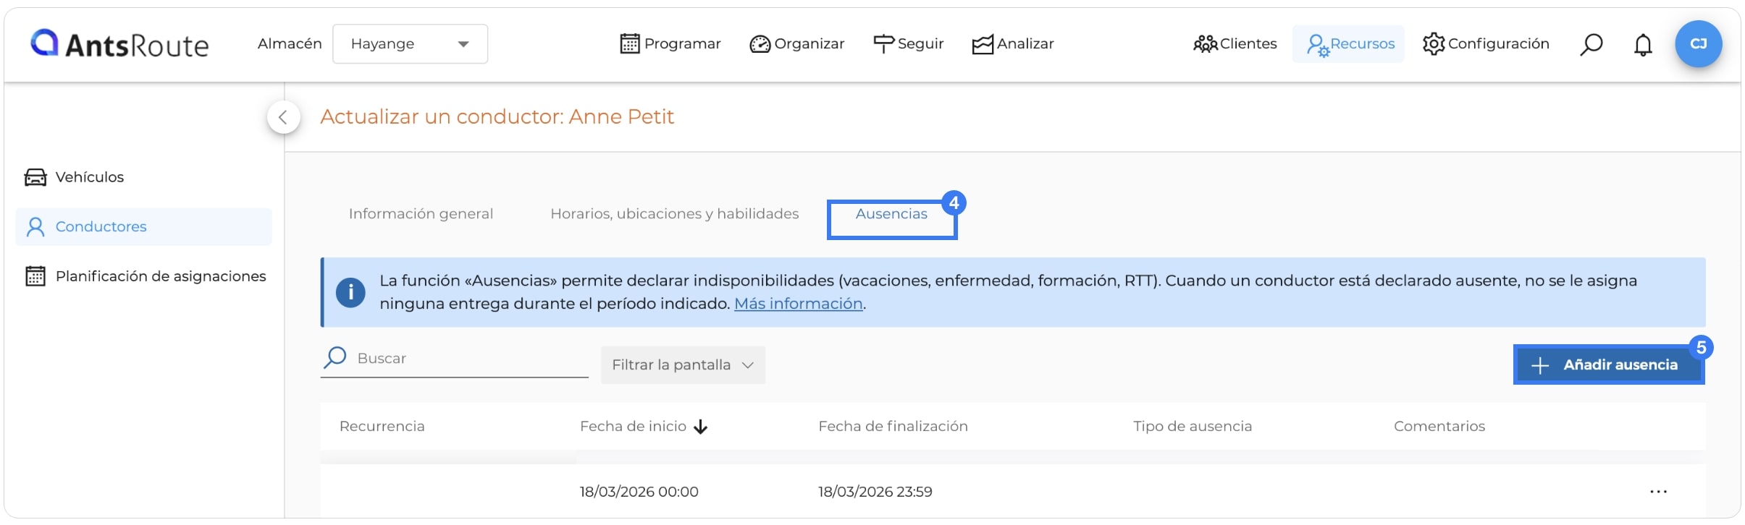The image size is (1745, 525).
Task: Click the Seguir signpost icon
Action: (883, 45)
